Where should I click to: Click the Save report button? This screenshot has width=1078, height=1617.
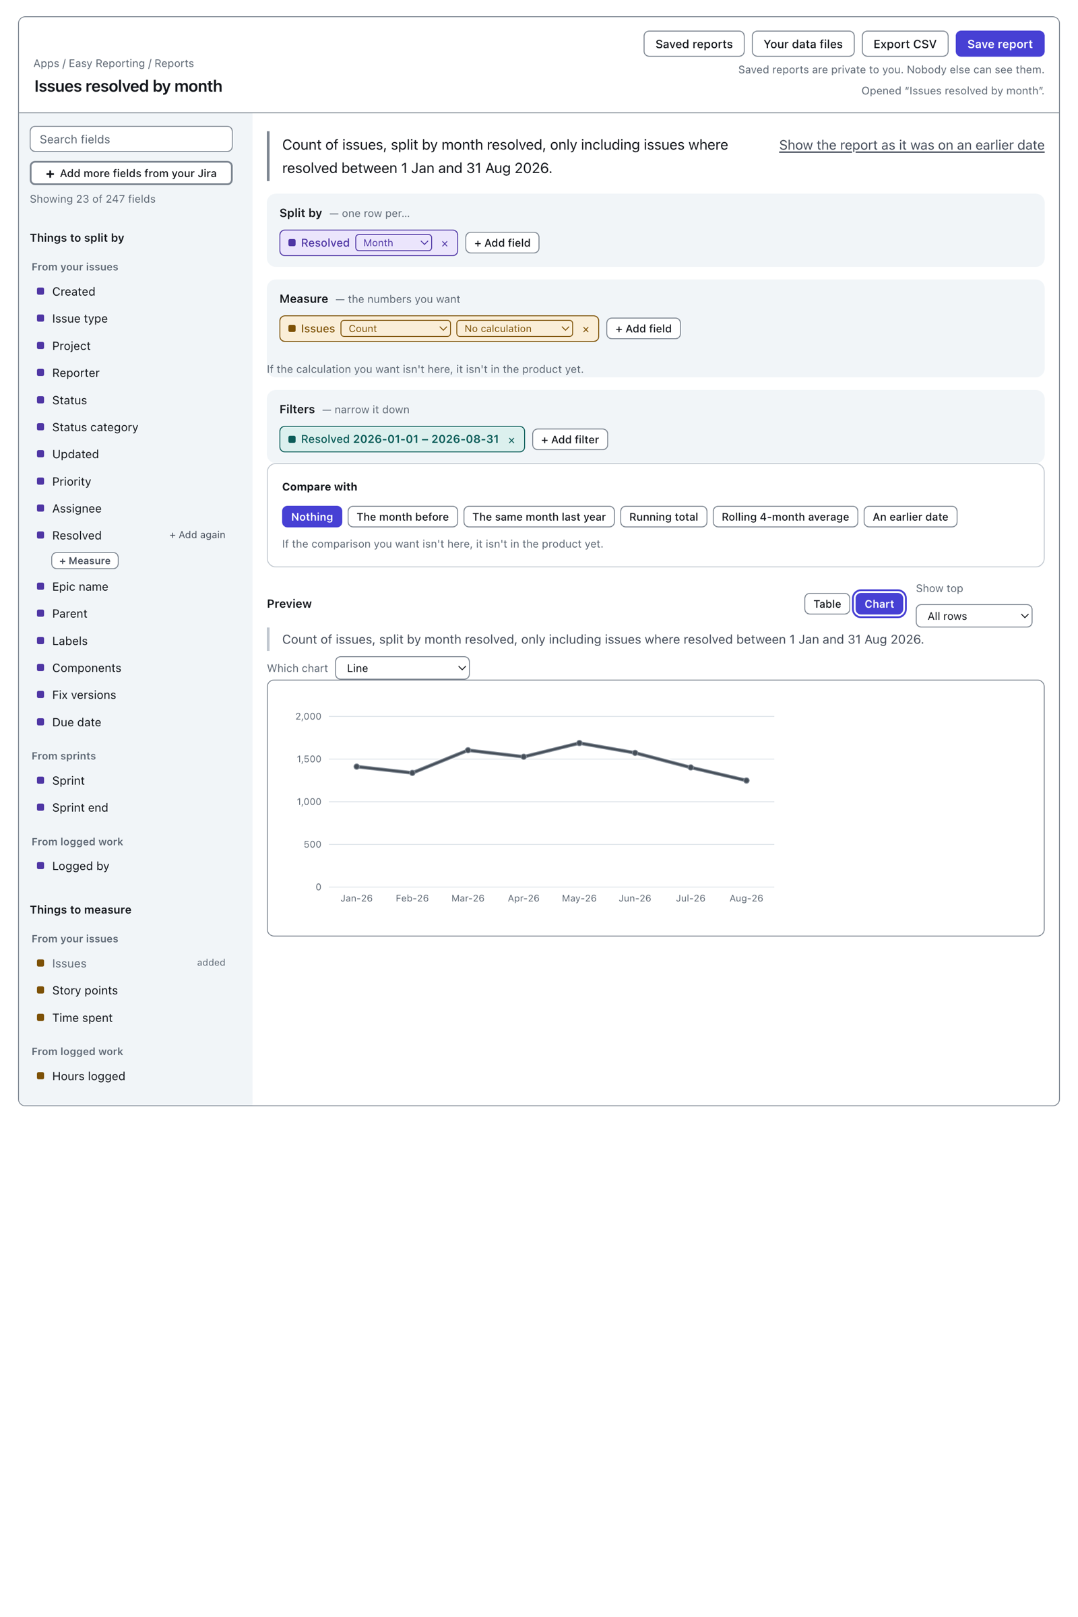(x=1000, y=44)
